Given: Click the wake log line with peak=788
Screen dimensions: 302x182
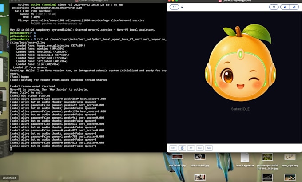Looking at the screenshot, I should pyautogui.click(x=57, y=137).
